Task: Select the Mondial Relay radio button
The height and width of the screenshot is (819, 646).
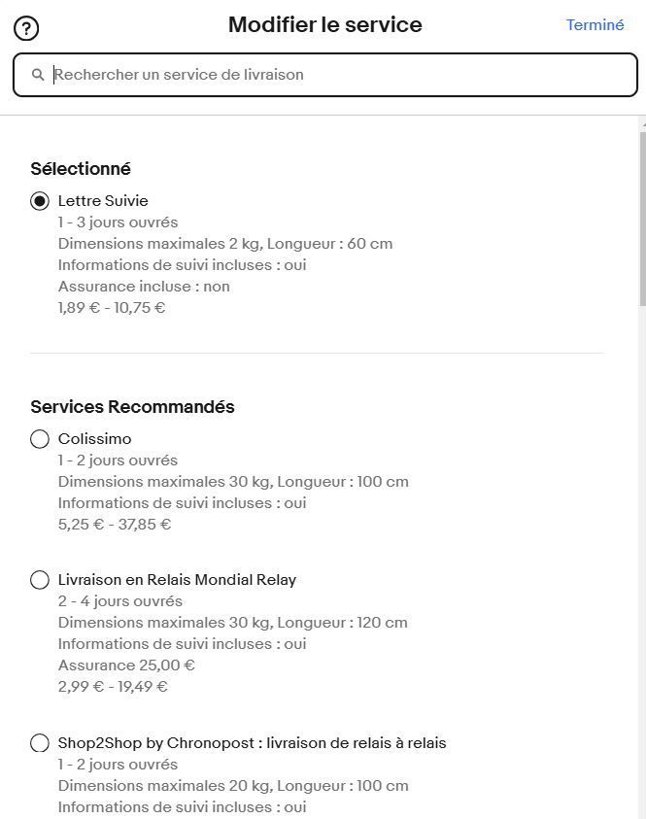Action: coord(40,580)
